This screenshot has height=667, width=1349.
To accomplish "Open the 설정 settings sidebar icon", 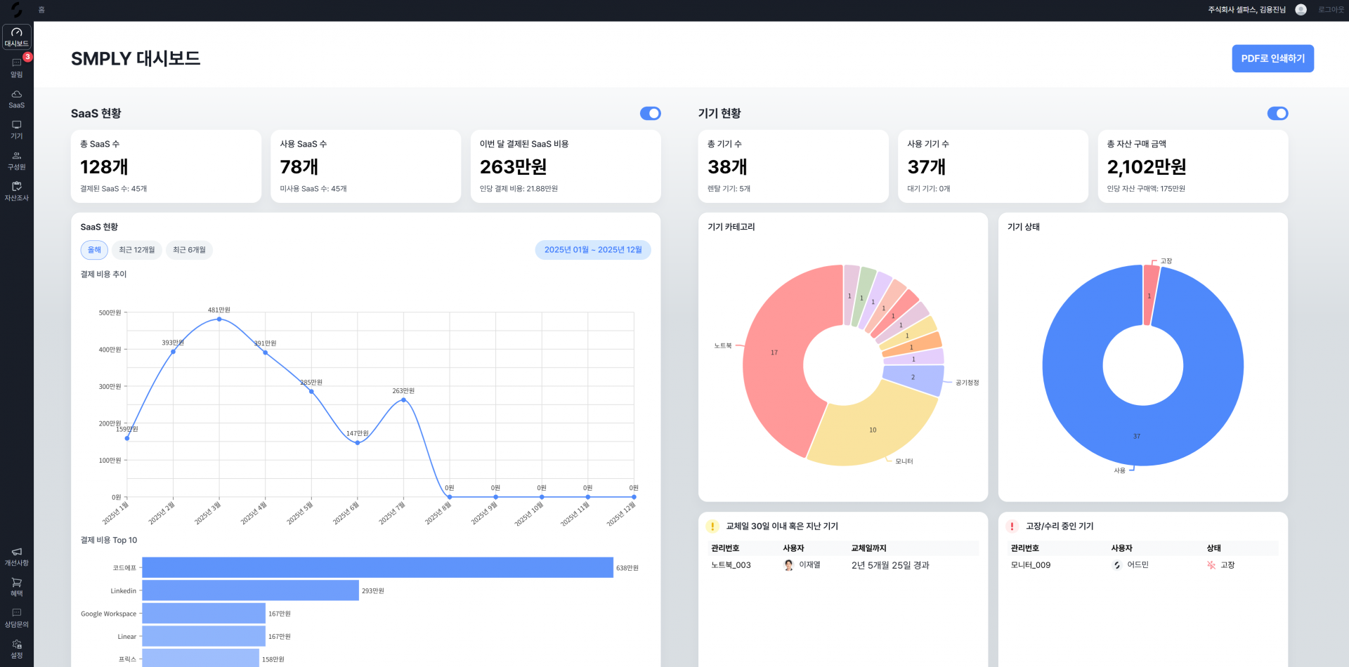I will (17, 649).
